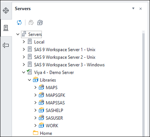Select the Servers sidebar tab icon
150x137 pixels.
tap(6, 28)
